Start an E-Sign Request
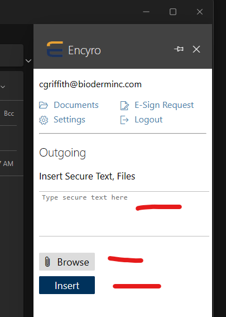 pos(164,105)
